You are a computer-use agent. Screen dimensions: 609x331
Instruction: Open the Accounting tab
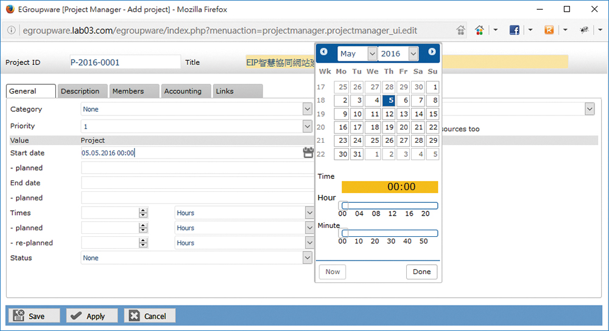(183, 91)
